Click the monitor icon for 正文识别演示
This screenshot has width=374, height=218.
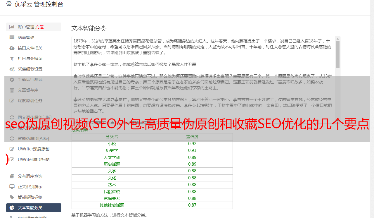(12, 187)
